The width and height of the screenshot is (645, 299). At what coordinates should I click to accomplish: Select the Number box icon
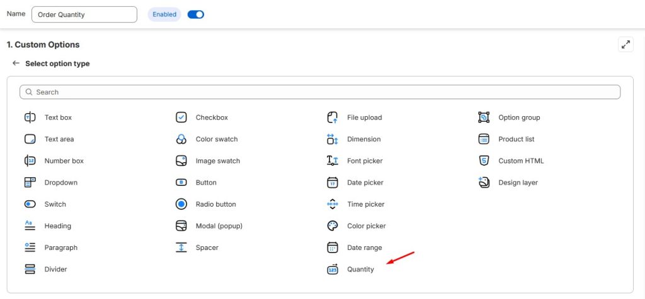(x=30, y=161)
